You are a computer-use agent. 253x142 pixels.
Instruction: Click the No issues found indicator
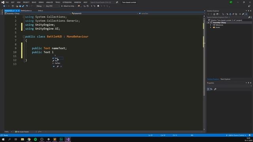pyautogui.click(x=22, y=132)
